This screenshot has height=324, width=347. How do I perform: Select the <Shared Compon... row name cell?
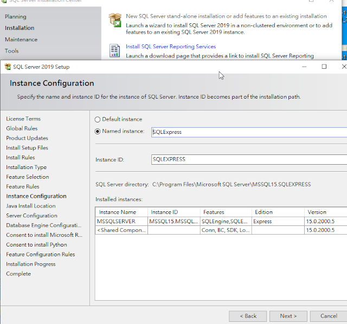click(x=121, y=230)
